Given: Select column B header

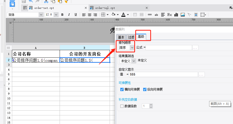Looking at the screenshot, I should [x=85, y=48].
